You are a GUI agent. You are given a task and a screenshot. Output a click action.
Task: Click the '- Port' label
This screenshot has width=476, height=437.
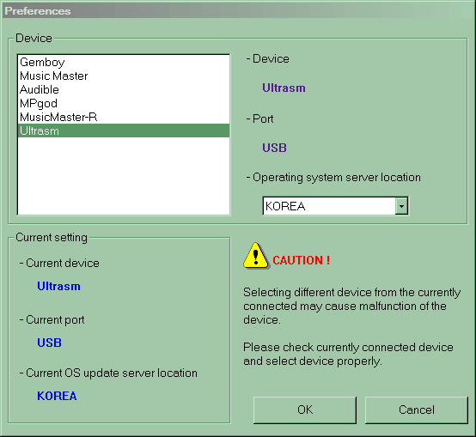click(x=259, y=118)
